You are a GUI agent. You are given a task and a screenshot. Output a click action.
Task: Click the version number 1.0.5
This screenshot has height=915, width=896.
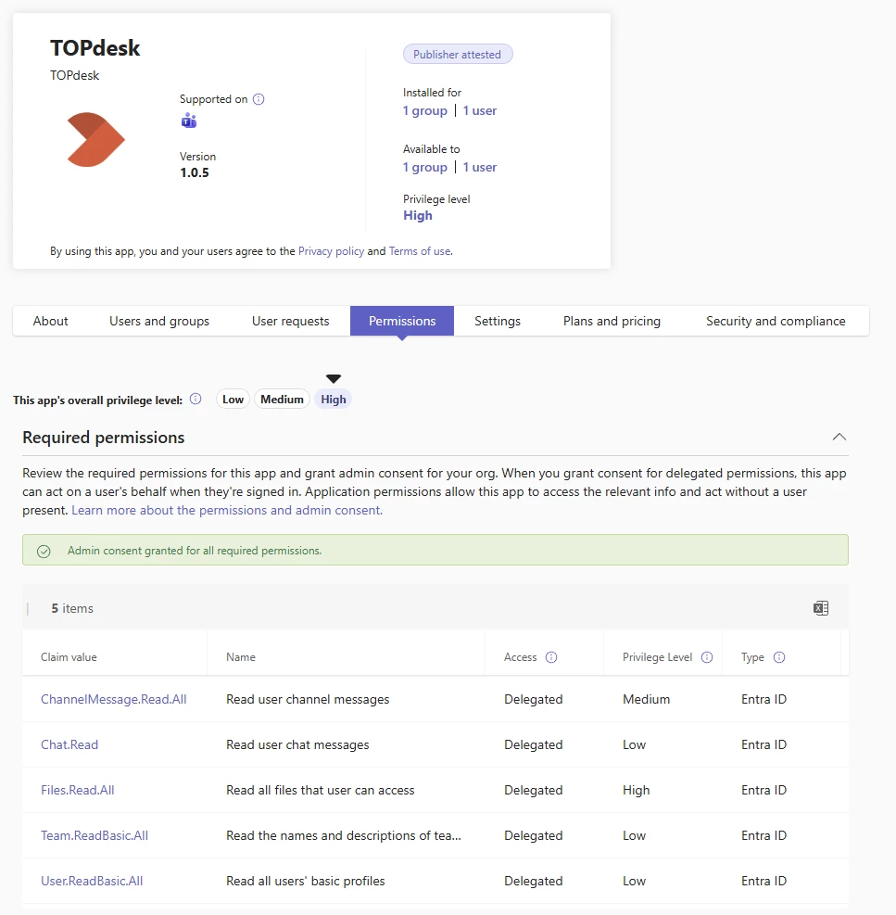(195, 172)
